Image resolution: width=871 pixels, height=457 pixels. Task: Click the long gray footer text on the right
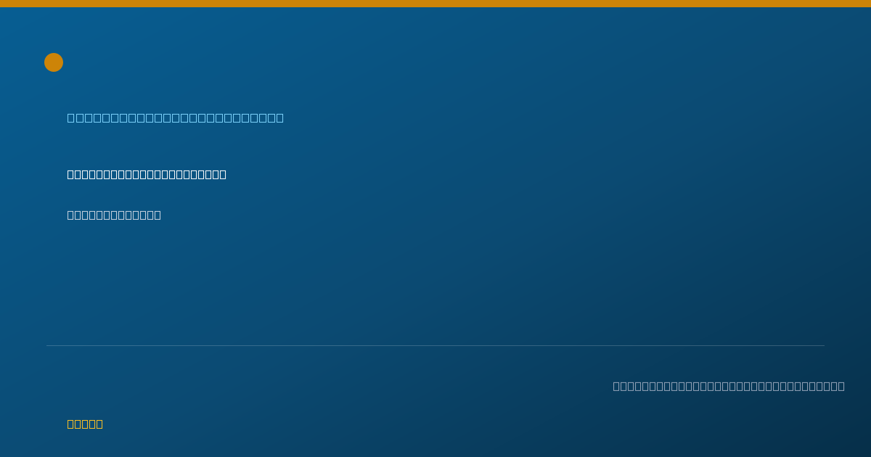[x=729, y=386]
